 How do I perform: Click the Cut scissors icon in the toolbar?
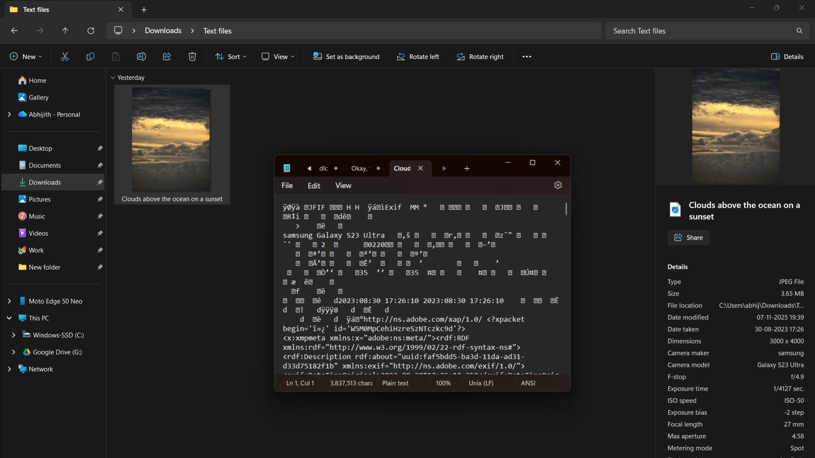click(x=65, y=56)
